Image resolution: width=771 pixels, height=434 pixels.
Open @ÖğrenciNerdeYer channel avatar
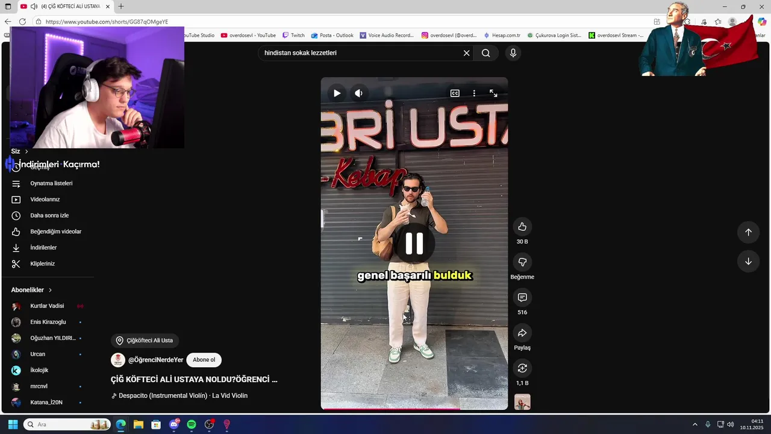tap(118, 360)
